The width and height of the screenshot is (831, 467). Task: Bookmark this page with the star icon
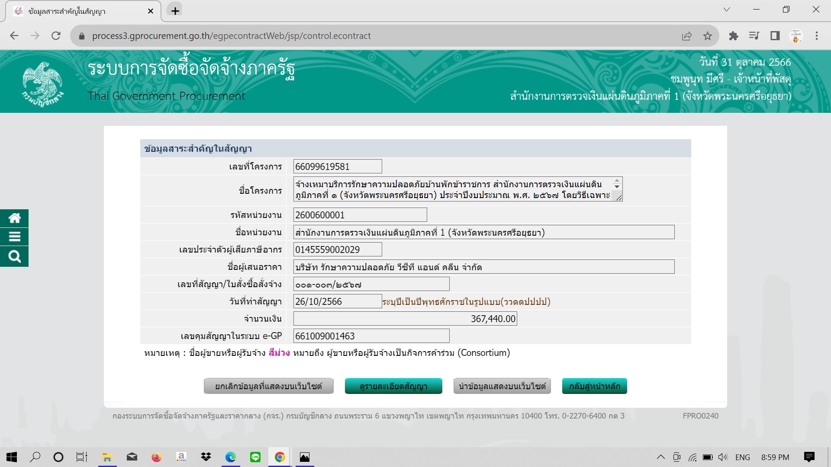708,36
